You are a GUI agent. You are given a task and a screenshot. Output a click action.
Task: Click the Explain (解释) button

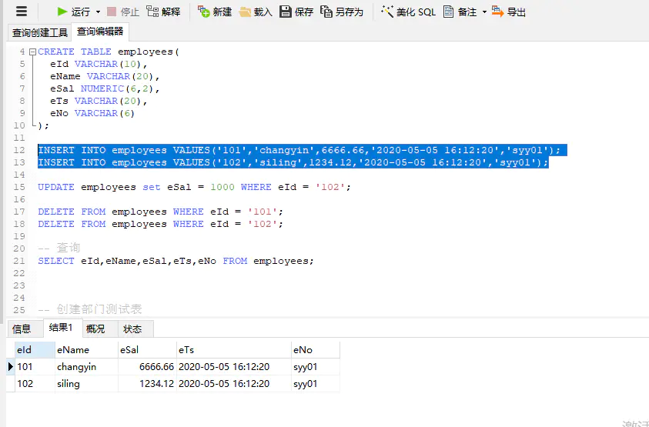[x=163, y=12]
